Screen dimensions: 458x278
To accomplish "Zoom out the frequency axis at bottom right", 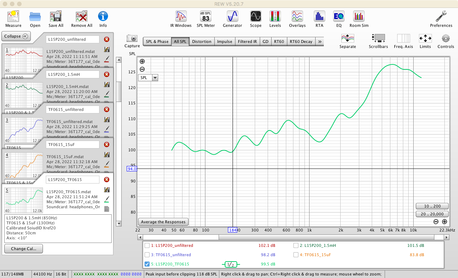I will [x=436, y=222].
